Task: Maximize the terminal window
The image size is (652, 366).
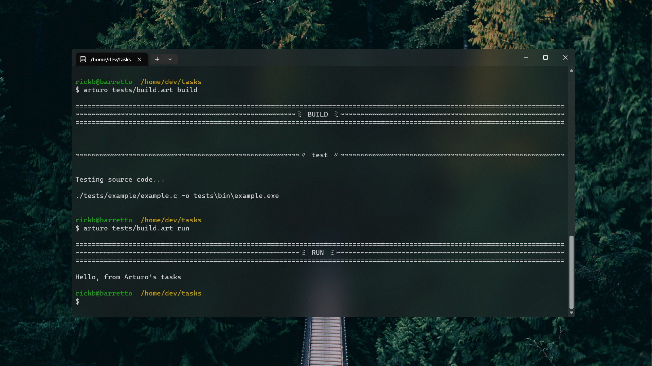Action: (545, 58)
